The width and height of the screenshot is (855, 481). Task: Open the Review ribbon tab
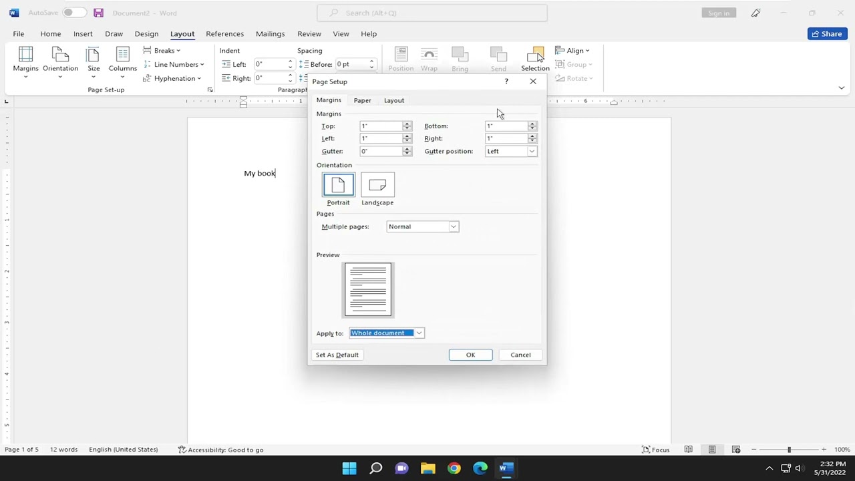click(x=309, y=33)
